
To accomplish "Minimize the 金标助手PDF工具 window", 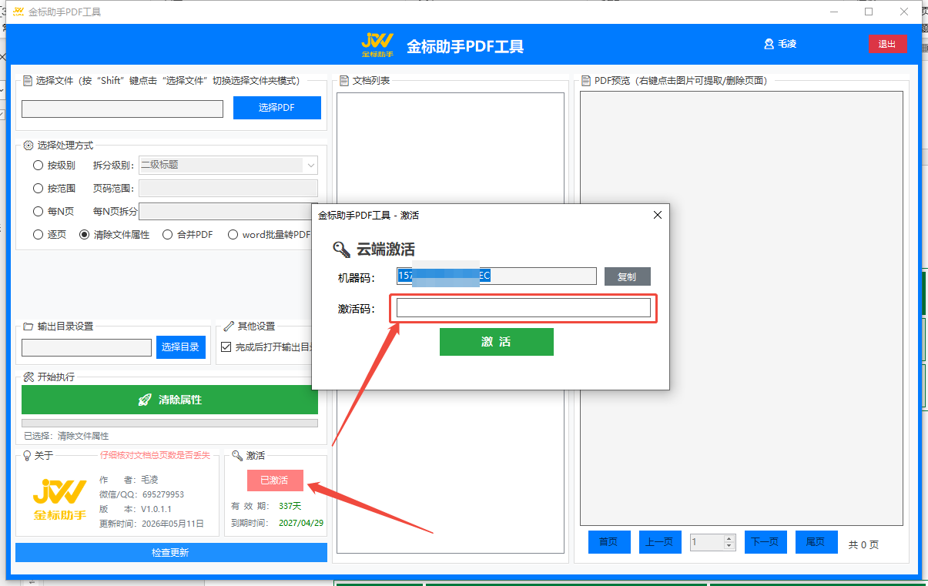I will click(834, 12).
